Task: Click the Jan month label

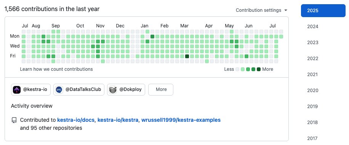Action: [x=144, y=26]
